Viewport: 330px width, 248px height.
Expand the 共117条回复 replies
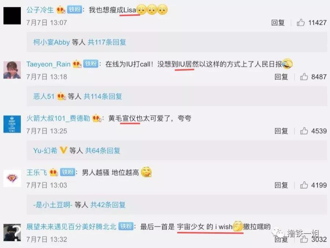pyautogui.click(x=107, y=42)
